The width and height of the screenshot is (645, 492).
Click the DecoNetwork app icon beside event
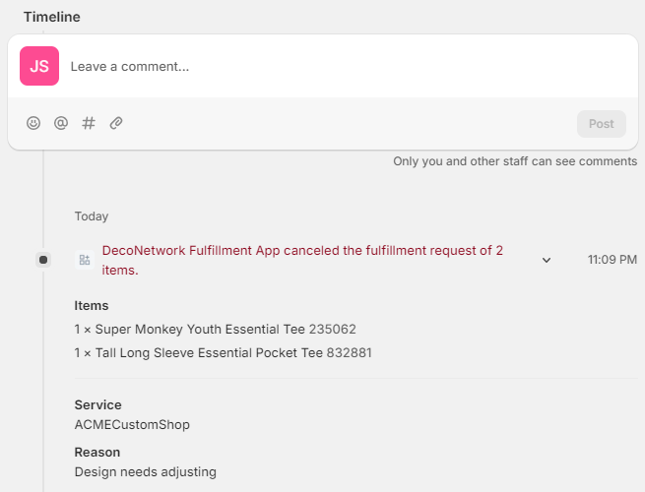pyautogui.click(x=85, y=260)
